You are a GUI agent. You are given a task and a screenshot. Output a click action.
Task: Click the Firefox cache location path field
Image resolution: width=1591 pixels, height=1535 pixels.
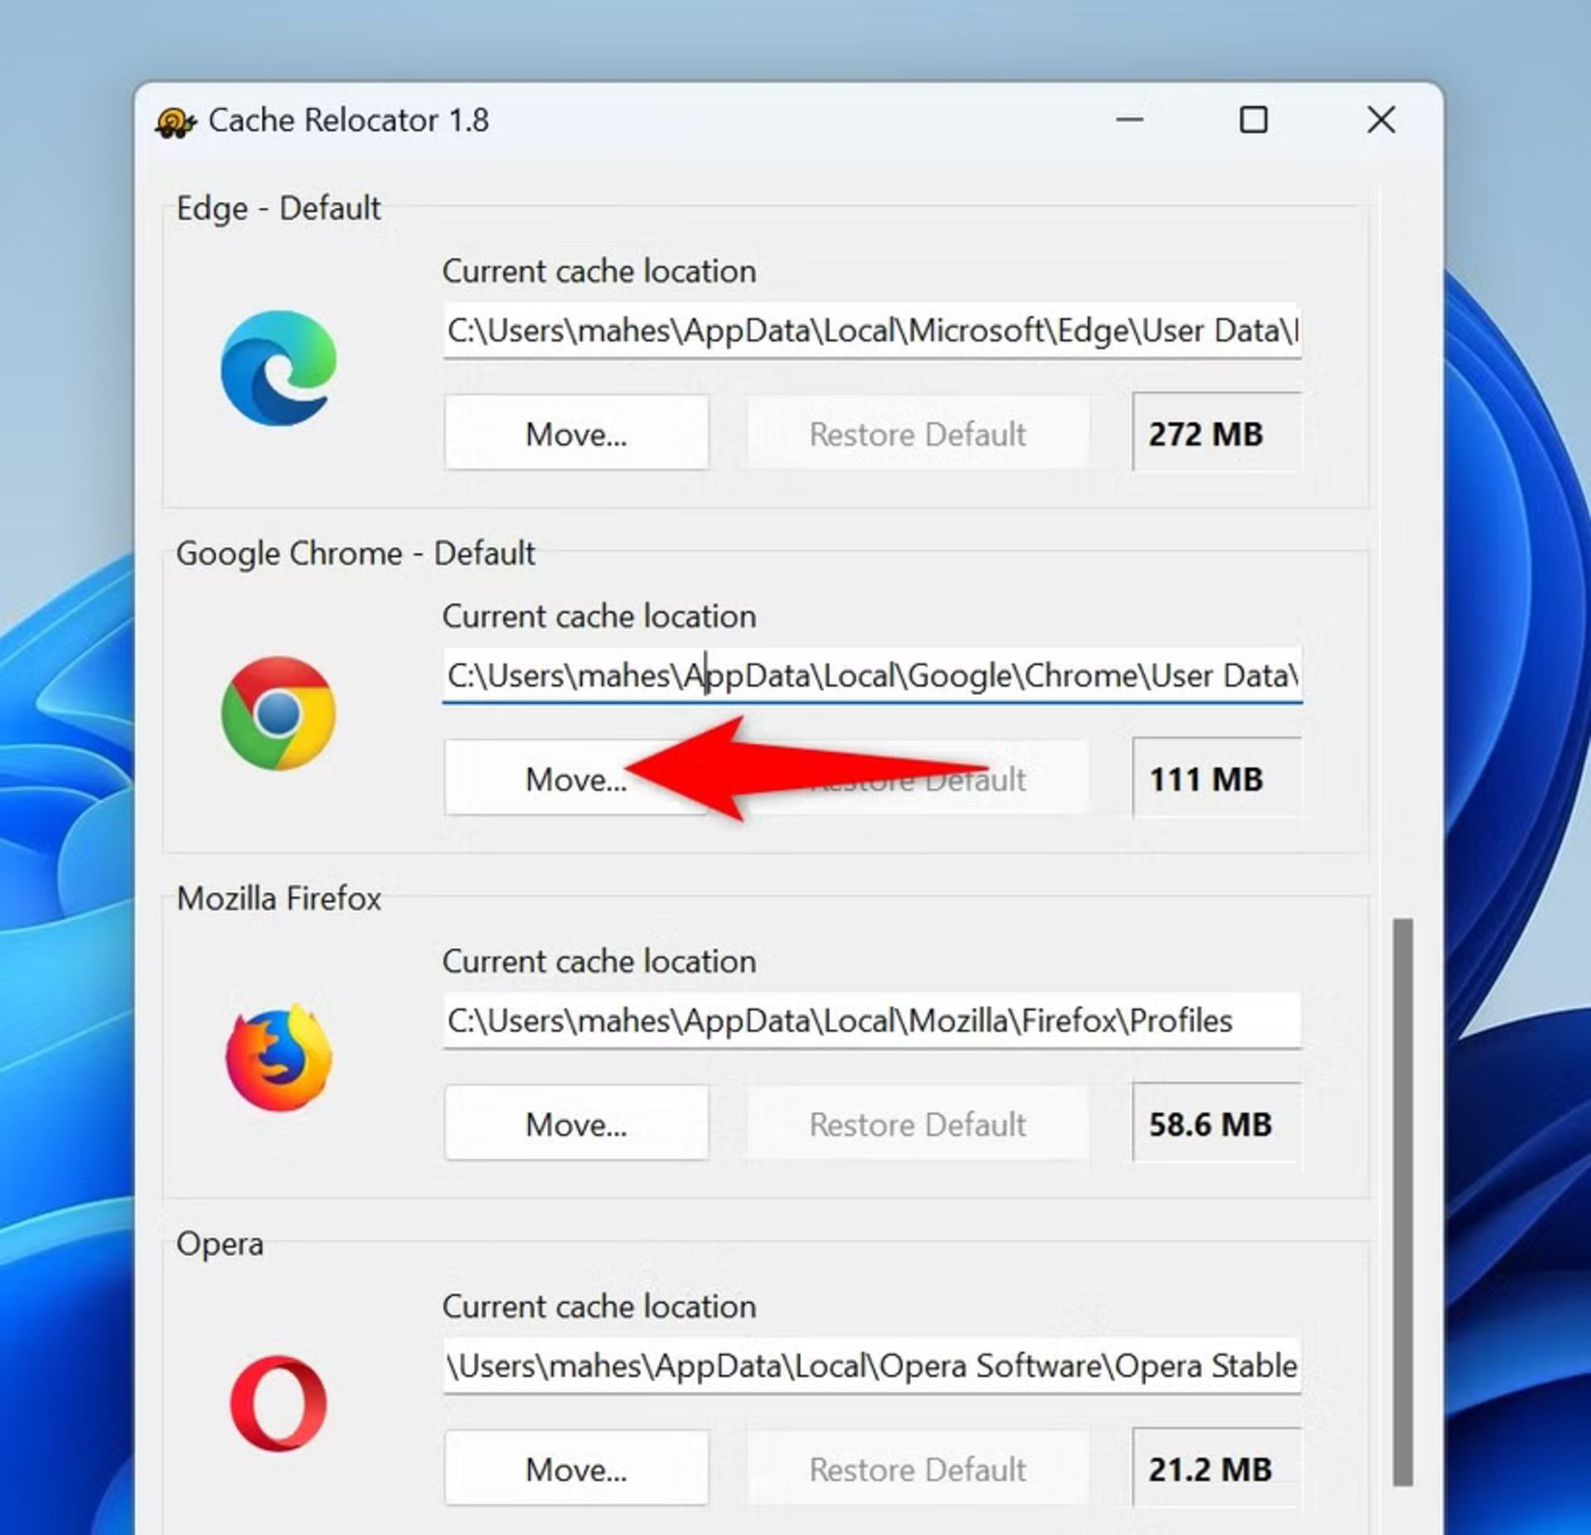(x=872, y=1021)
